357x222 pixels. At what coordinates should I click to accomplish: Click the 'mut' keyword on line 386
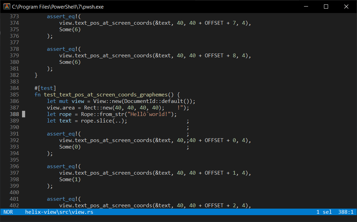tap(64, 101)
